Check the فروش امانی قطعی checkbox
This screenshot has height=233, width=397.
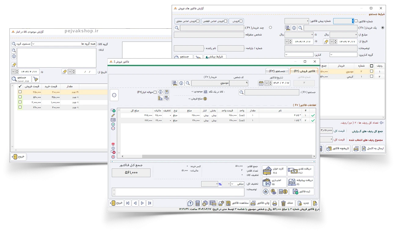[222, 21]
